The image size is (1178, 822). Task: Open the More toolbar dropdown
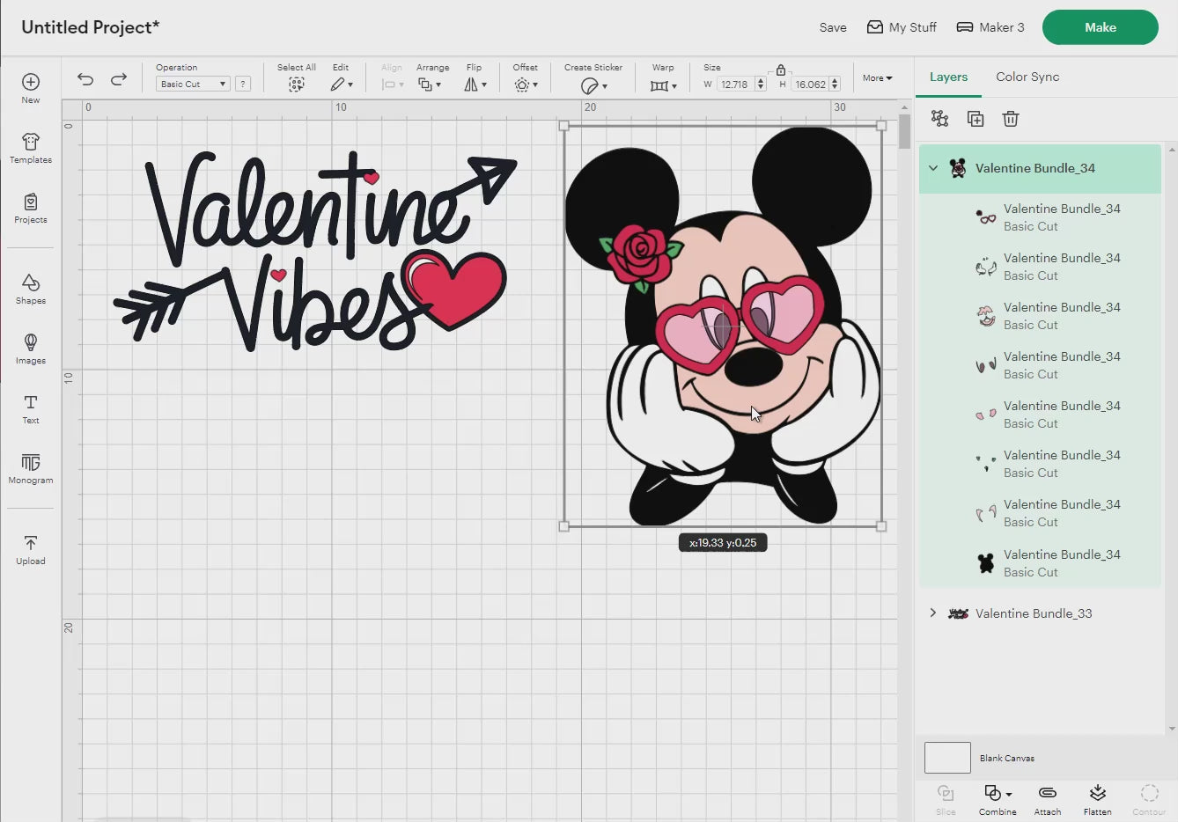point(877,77)
